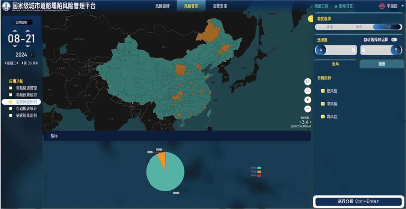Image resolution: width=406 pixels, height=209 pixels.
Task: Increase the month with the up arrow
Action: [14, 31]
